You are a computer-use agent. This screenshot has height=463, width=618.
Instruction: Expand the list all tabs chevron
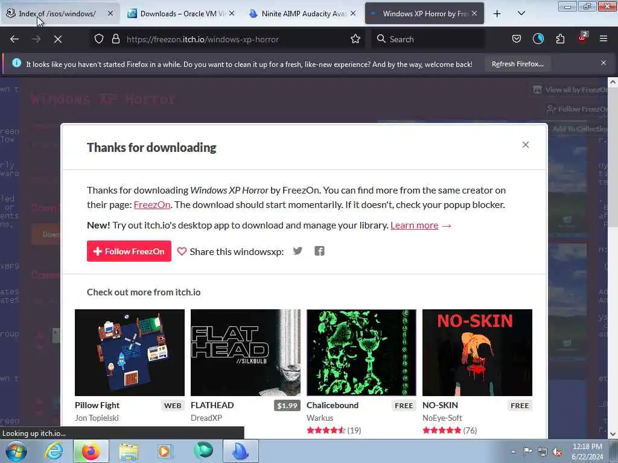click(x=521, y=13)
